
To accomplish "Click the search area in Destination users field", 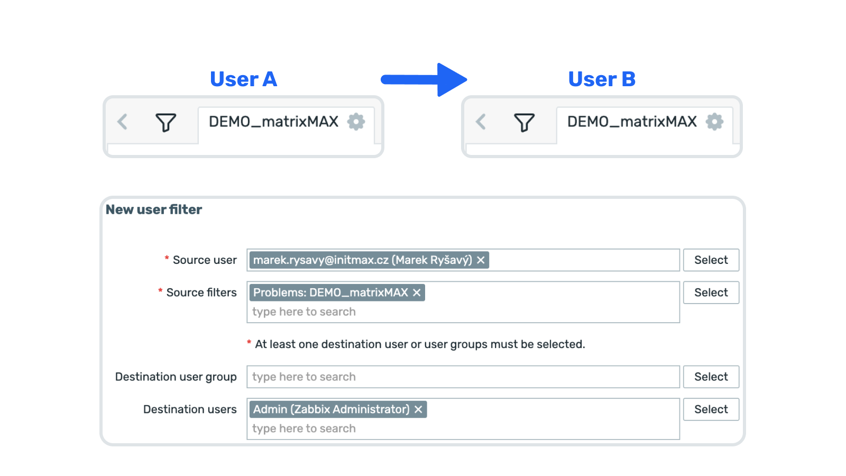I will coord(463,429).
